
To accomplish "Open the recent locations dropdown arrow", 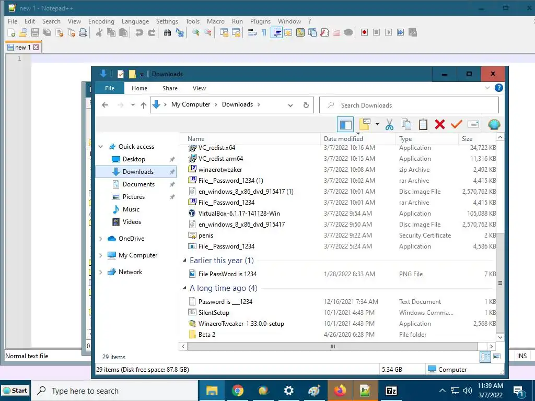I will tap(133, 105).
